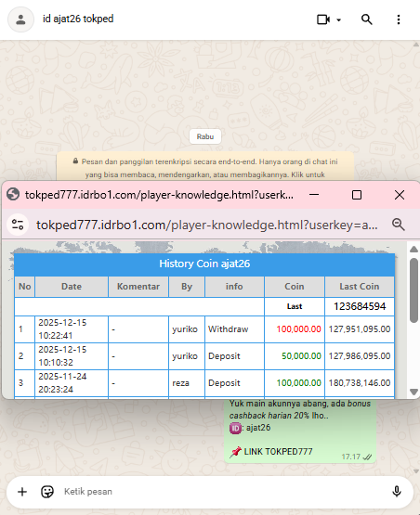
Task: Select the last coin value 123684594
Action: [x=360, y=306]
